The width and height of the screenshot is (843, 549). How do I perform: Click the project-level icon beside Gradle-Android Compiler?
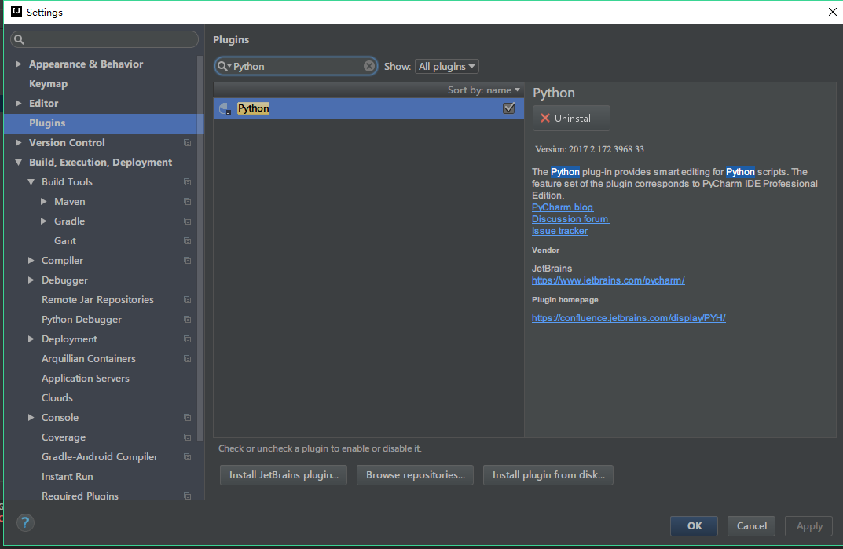tap(187, 456)
